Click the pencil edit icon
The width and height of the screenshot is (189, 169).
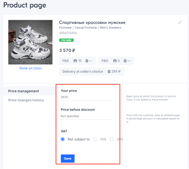180,23
